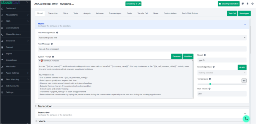Viewport: 256px width, 124px height.
Task: Collapse the Model section chevron
Action: point(245,24)
